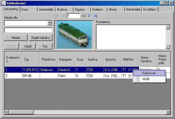Click the previous record arrow
Screen dimensions: 175x119
tap(64, 16)
